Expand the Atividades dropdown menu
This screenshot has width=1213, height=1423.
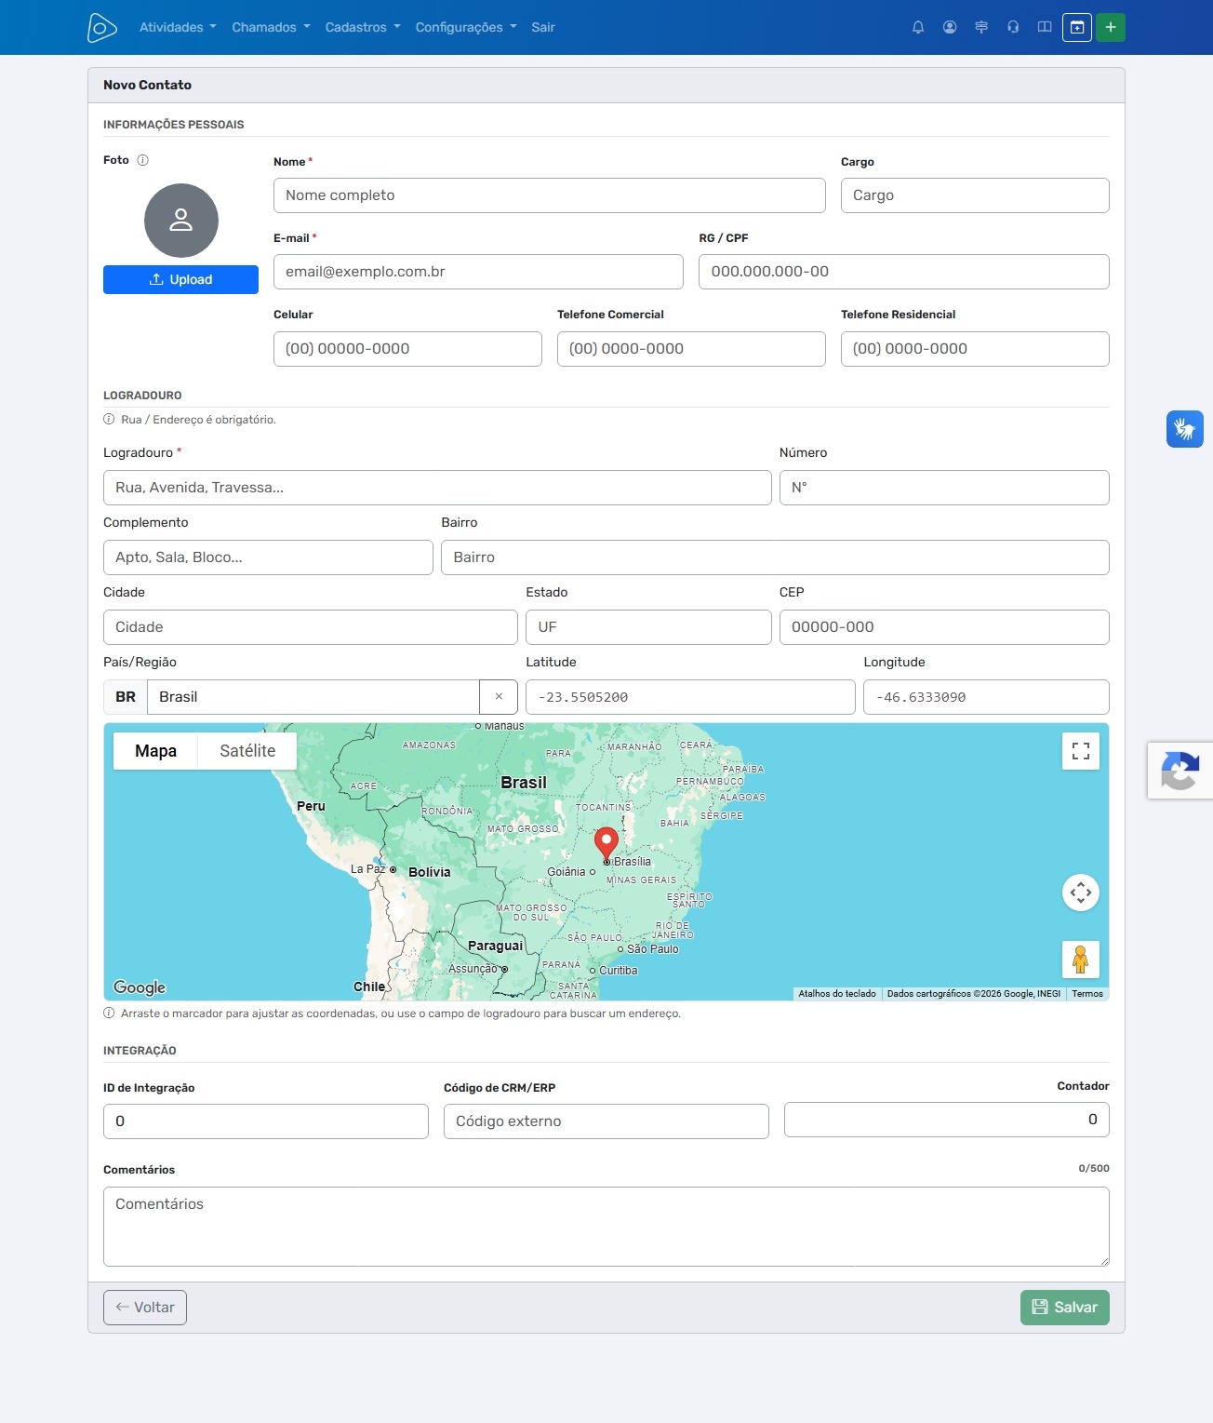[178, 28]
